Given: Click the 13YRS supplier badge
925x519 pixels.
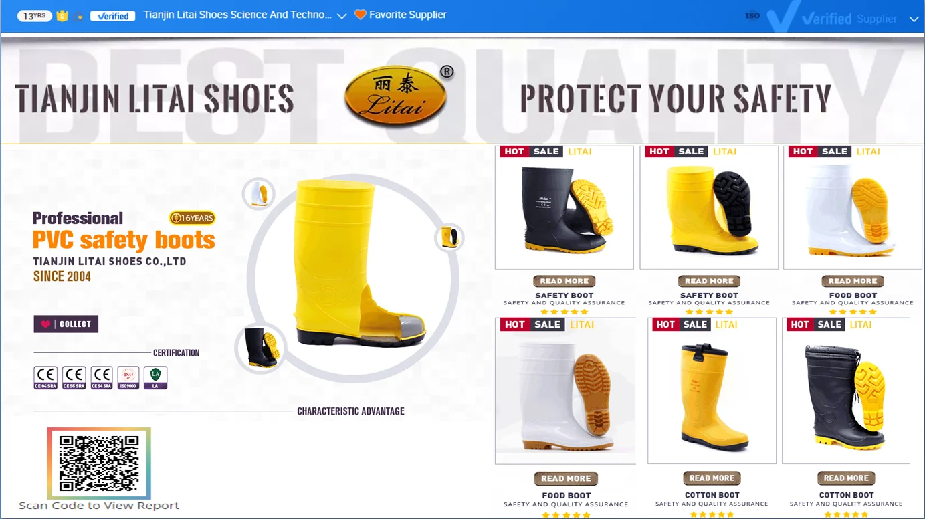Looking at the screenshot, I should click(x=35, y=16).
